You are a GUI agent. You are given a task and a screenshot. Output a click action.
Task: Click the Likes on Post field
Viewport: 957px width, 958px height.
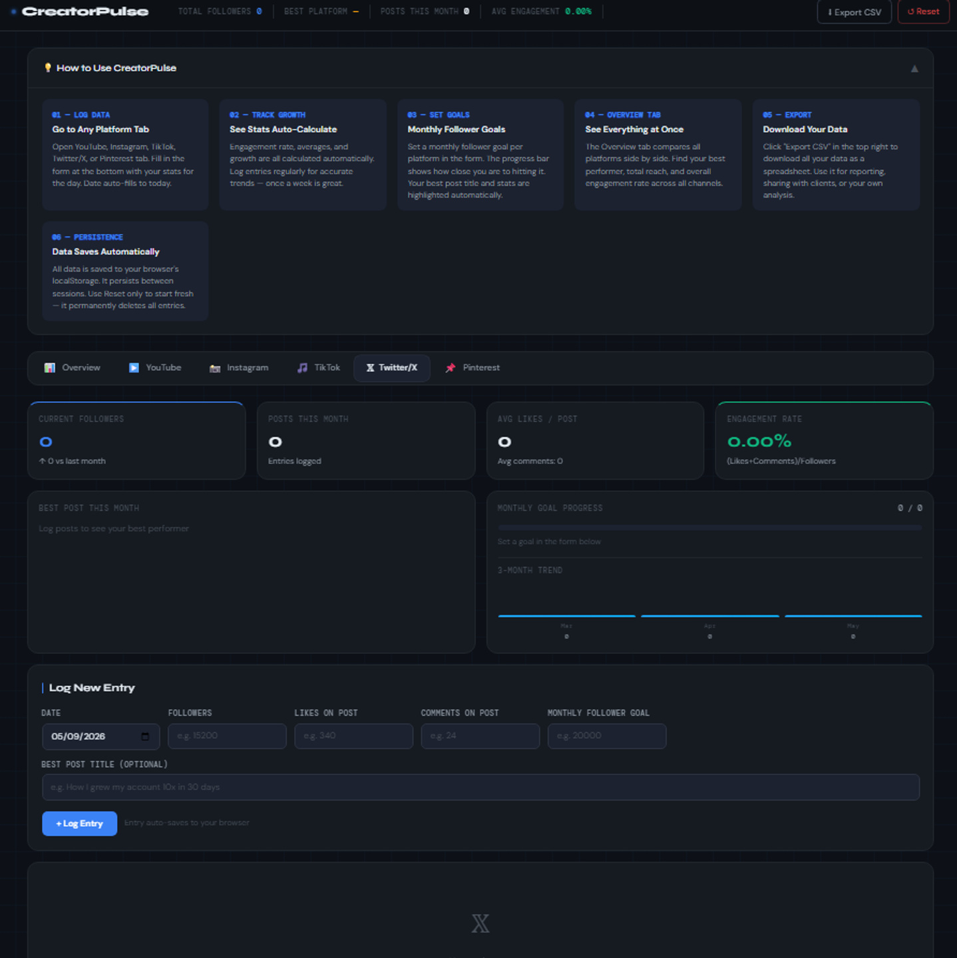[354, 736]
